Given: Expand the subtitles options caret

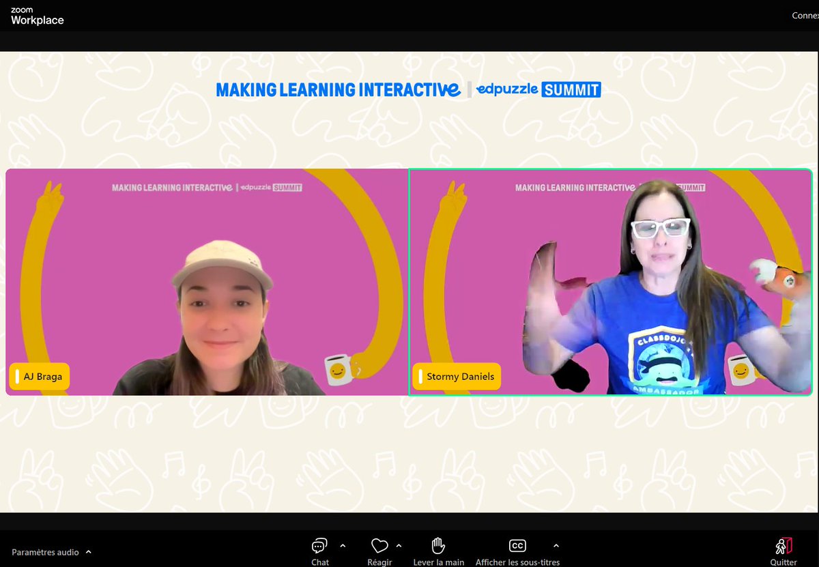Looking at the screenshot, I should coord(556,546).
